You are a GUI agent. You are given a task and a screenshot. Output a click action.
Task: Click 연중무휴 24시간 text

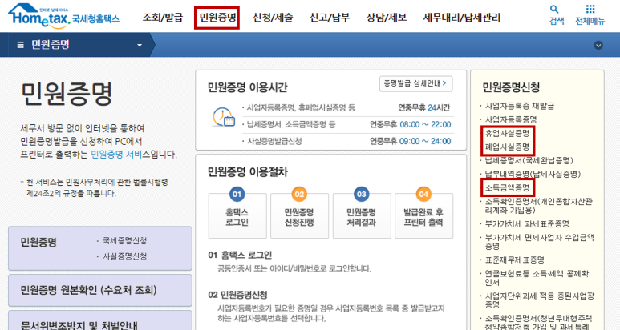click(x=424, y=107)
